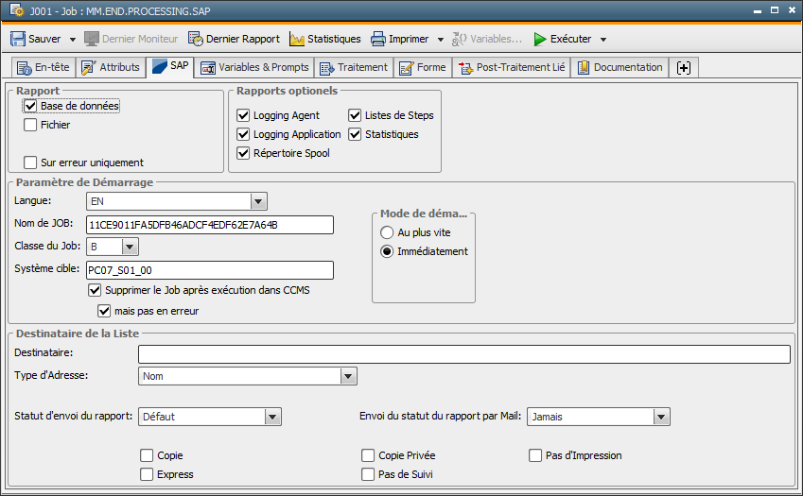Open the Documentation tab

click(619, 68)
